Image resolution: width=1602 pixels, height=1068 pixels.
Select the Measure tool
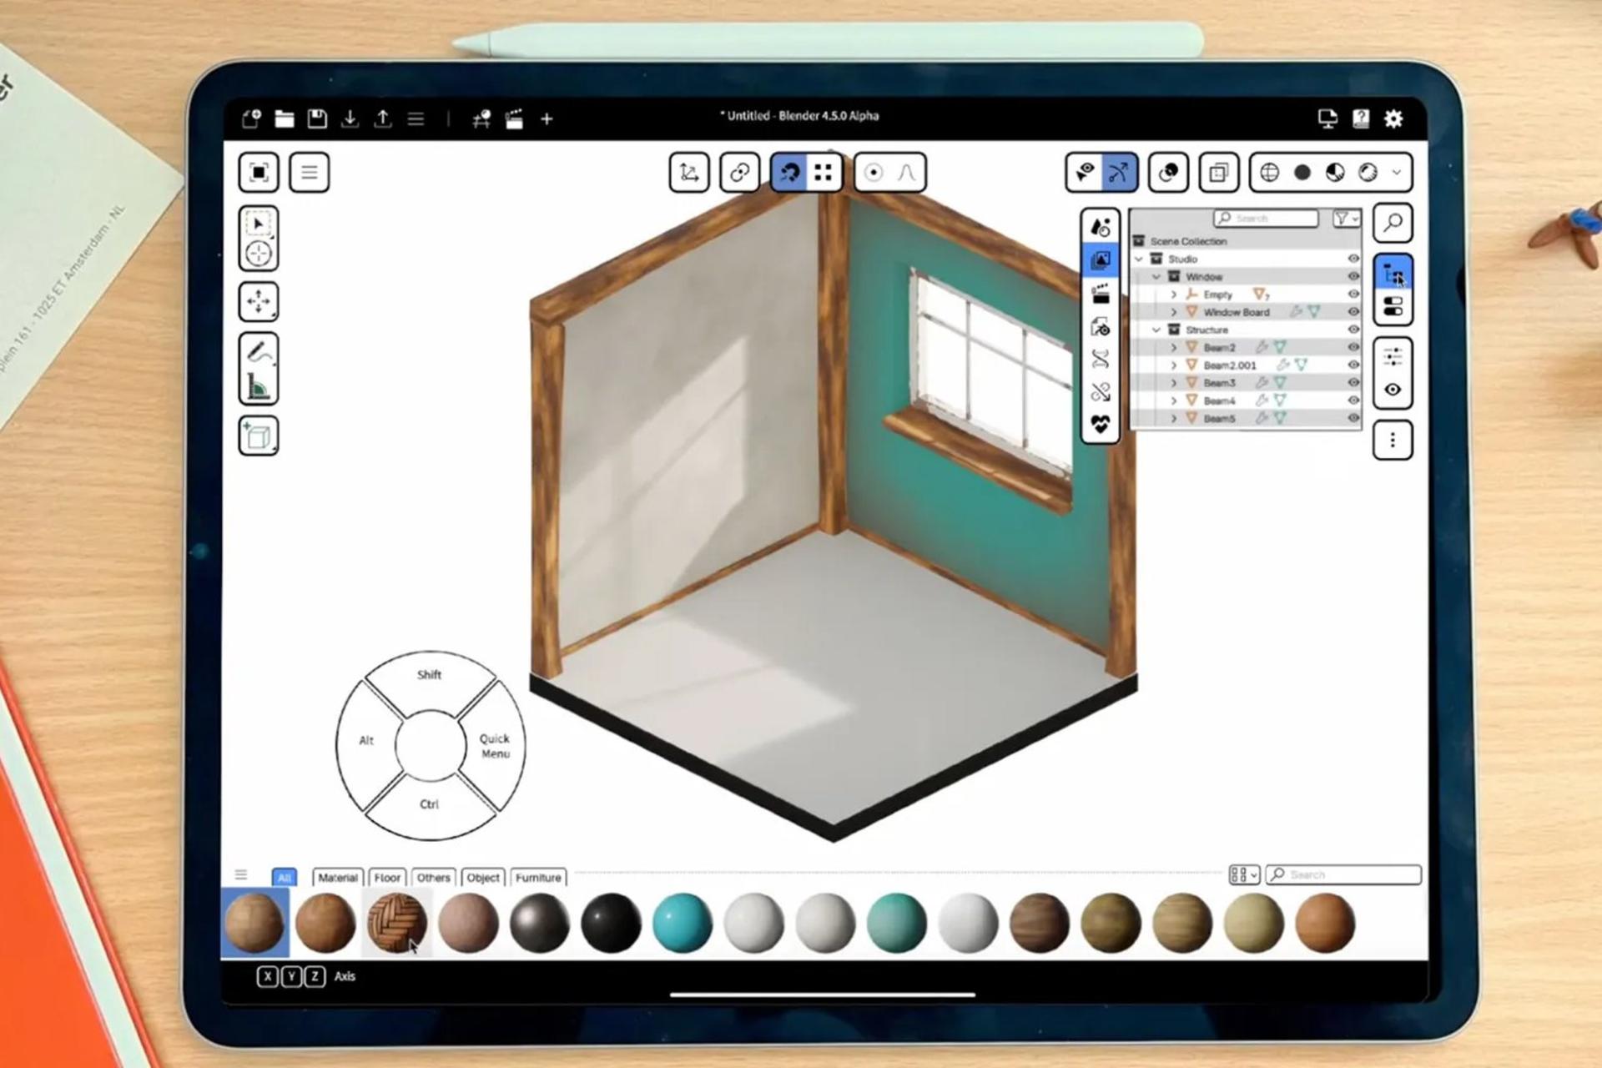pyautogui.click(x=259, y=386)
